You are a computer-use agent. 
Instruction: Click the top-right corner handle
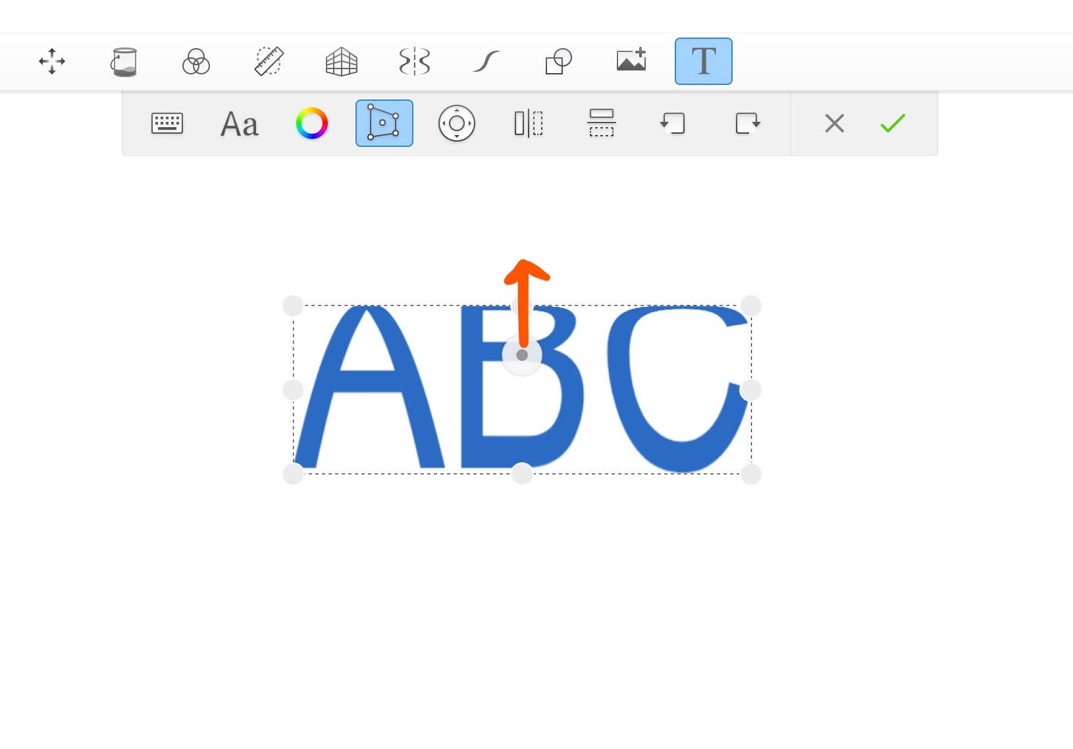751,306
